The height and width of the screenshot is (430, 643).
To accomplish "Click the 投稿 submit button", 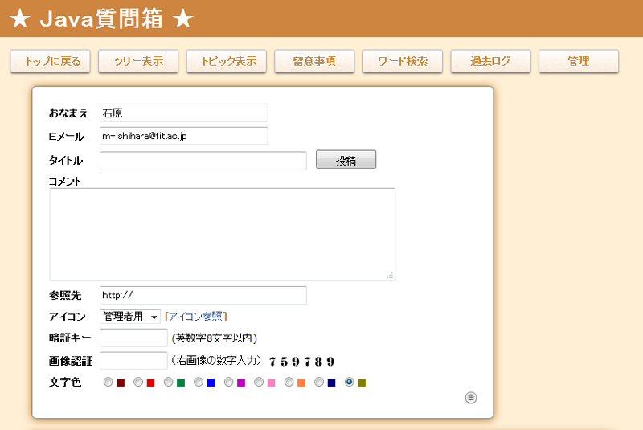I will point(346,159).
